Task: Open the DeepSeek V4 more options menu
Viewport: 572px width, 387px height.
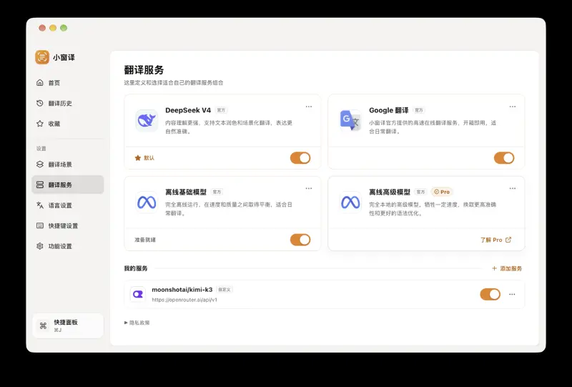Action: (x=309, y=107)
